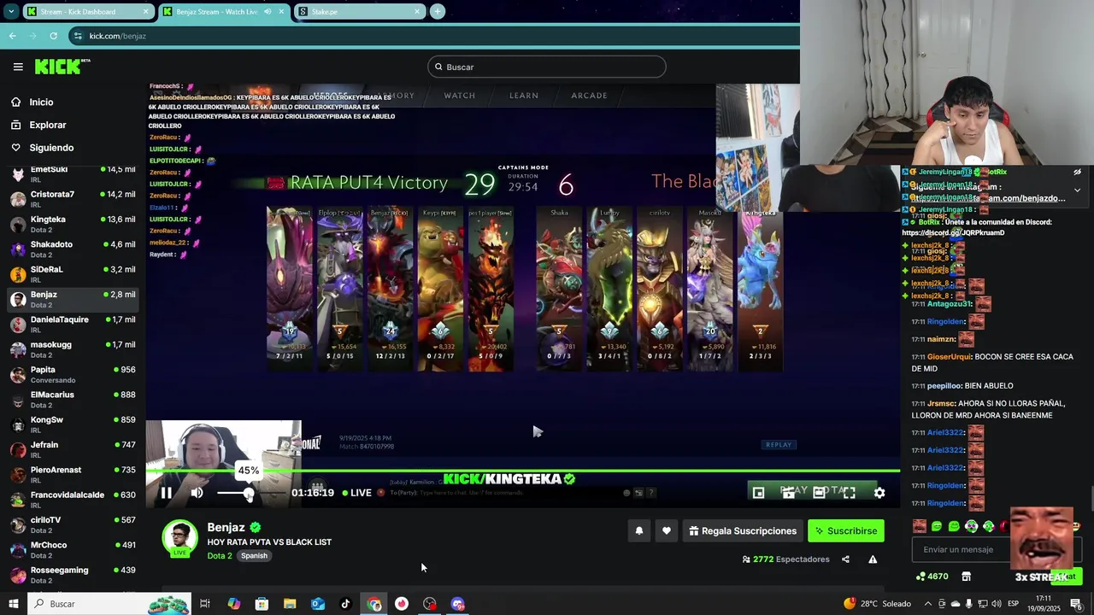1094x615 pixels.
Task: Open EmetSuki channel in sidebar
Action: [x=72, y=173]
